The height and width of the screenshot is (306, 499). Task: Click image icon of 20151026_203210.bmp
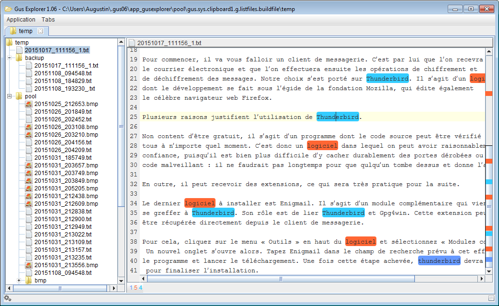tap(29, 134)
